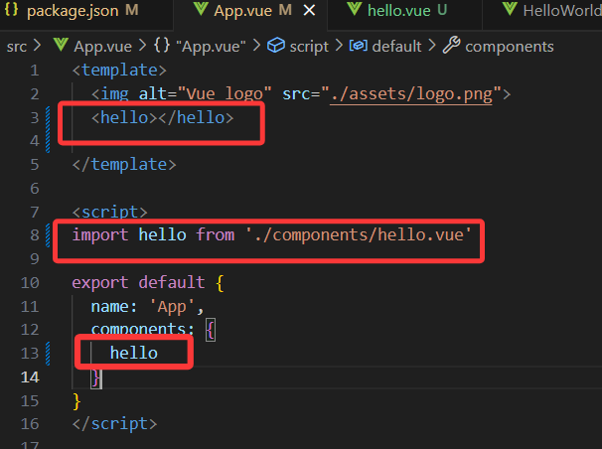This screenshot has height=449, width=602.
Task: Click line number 14 in gutter
Action: click(x=30, y=377)
